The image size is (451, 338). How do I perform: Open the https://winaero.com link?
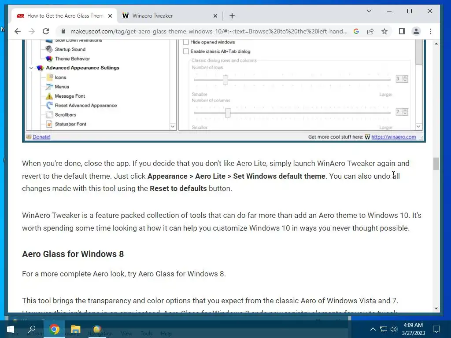click(393, 137)
